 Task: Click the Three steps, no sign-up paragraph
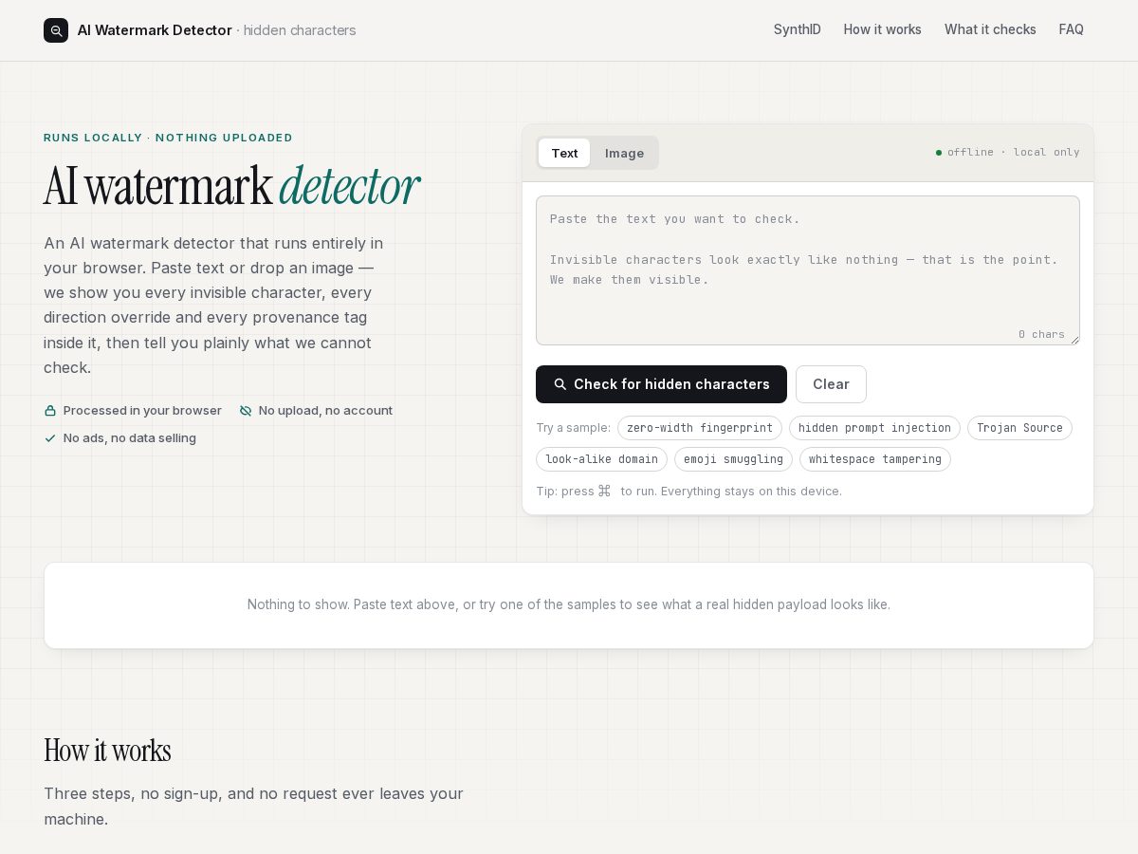(x=253, y=806)
